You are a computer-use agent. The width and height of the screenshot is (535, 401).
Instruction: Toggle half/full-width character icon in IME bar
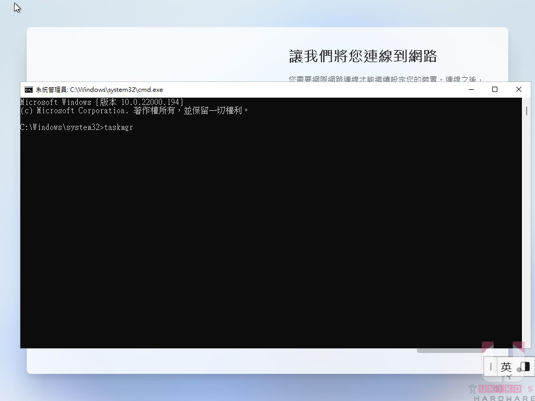tap(525, 367)
